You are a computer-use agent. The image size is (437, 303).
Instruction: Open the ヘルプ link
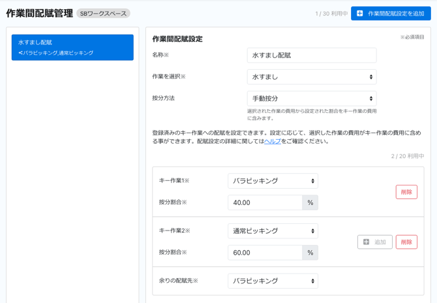(273, 141)
